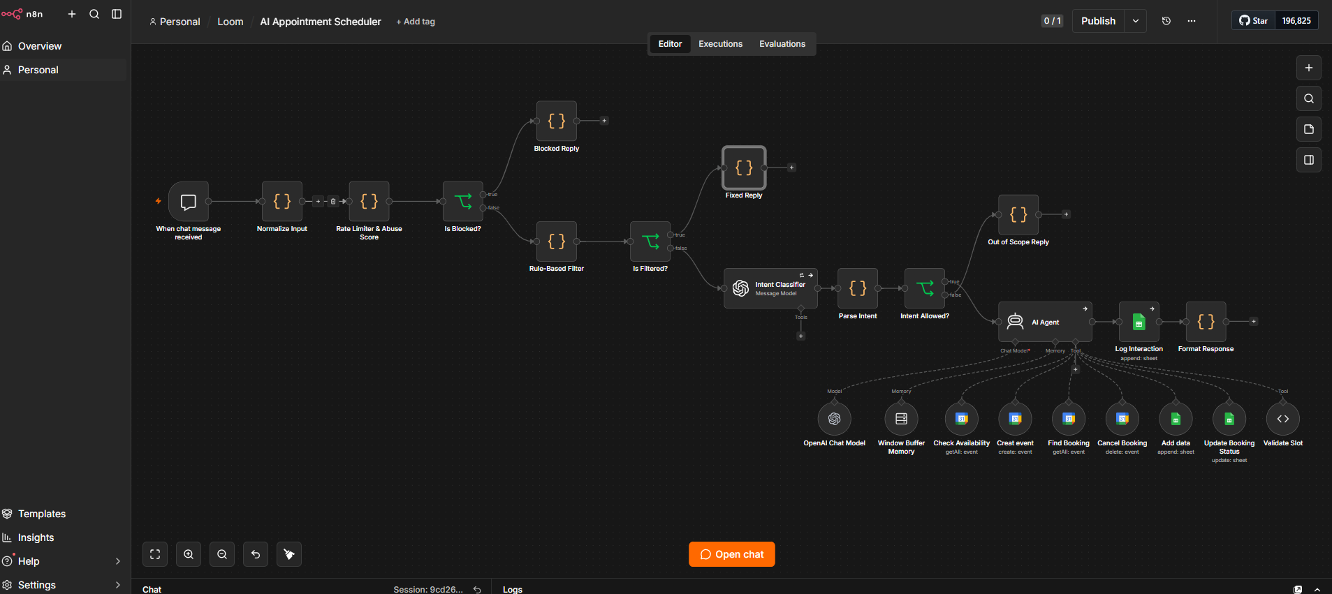Select the 'Is Filtered?' IF node

point(650,242)
